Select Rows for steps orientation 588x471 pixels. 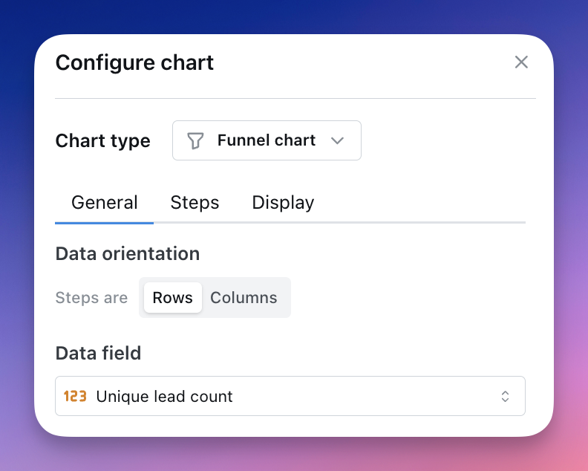click(172, 298)
